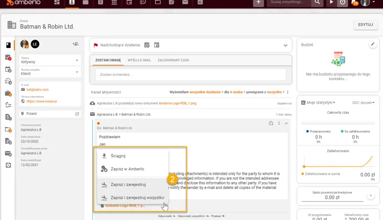383x220 pixels.
Task: Start the timer with the play icon
Action: click(x=331, y=2)
